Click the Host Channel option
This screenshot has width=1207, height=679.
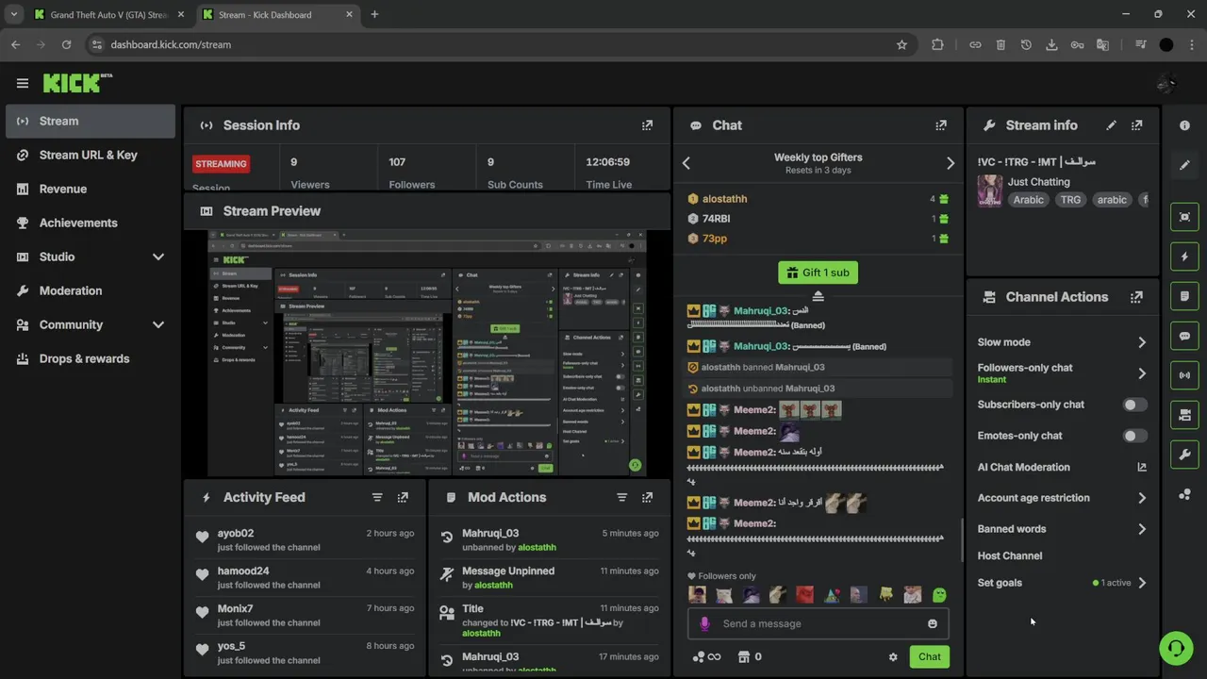pos(1009,556)
